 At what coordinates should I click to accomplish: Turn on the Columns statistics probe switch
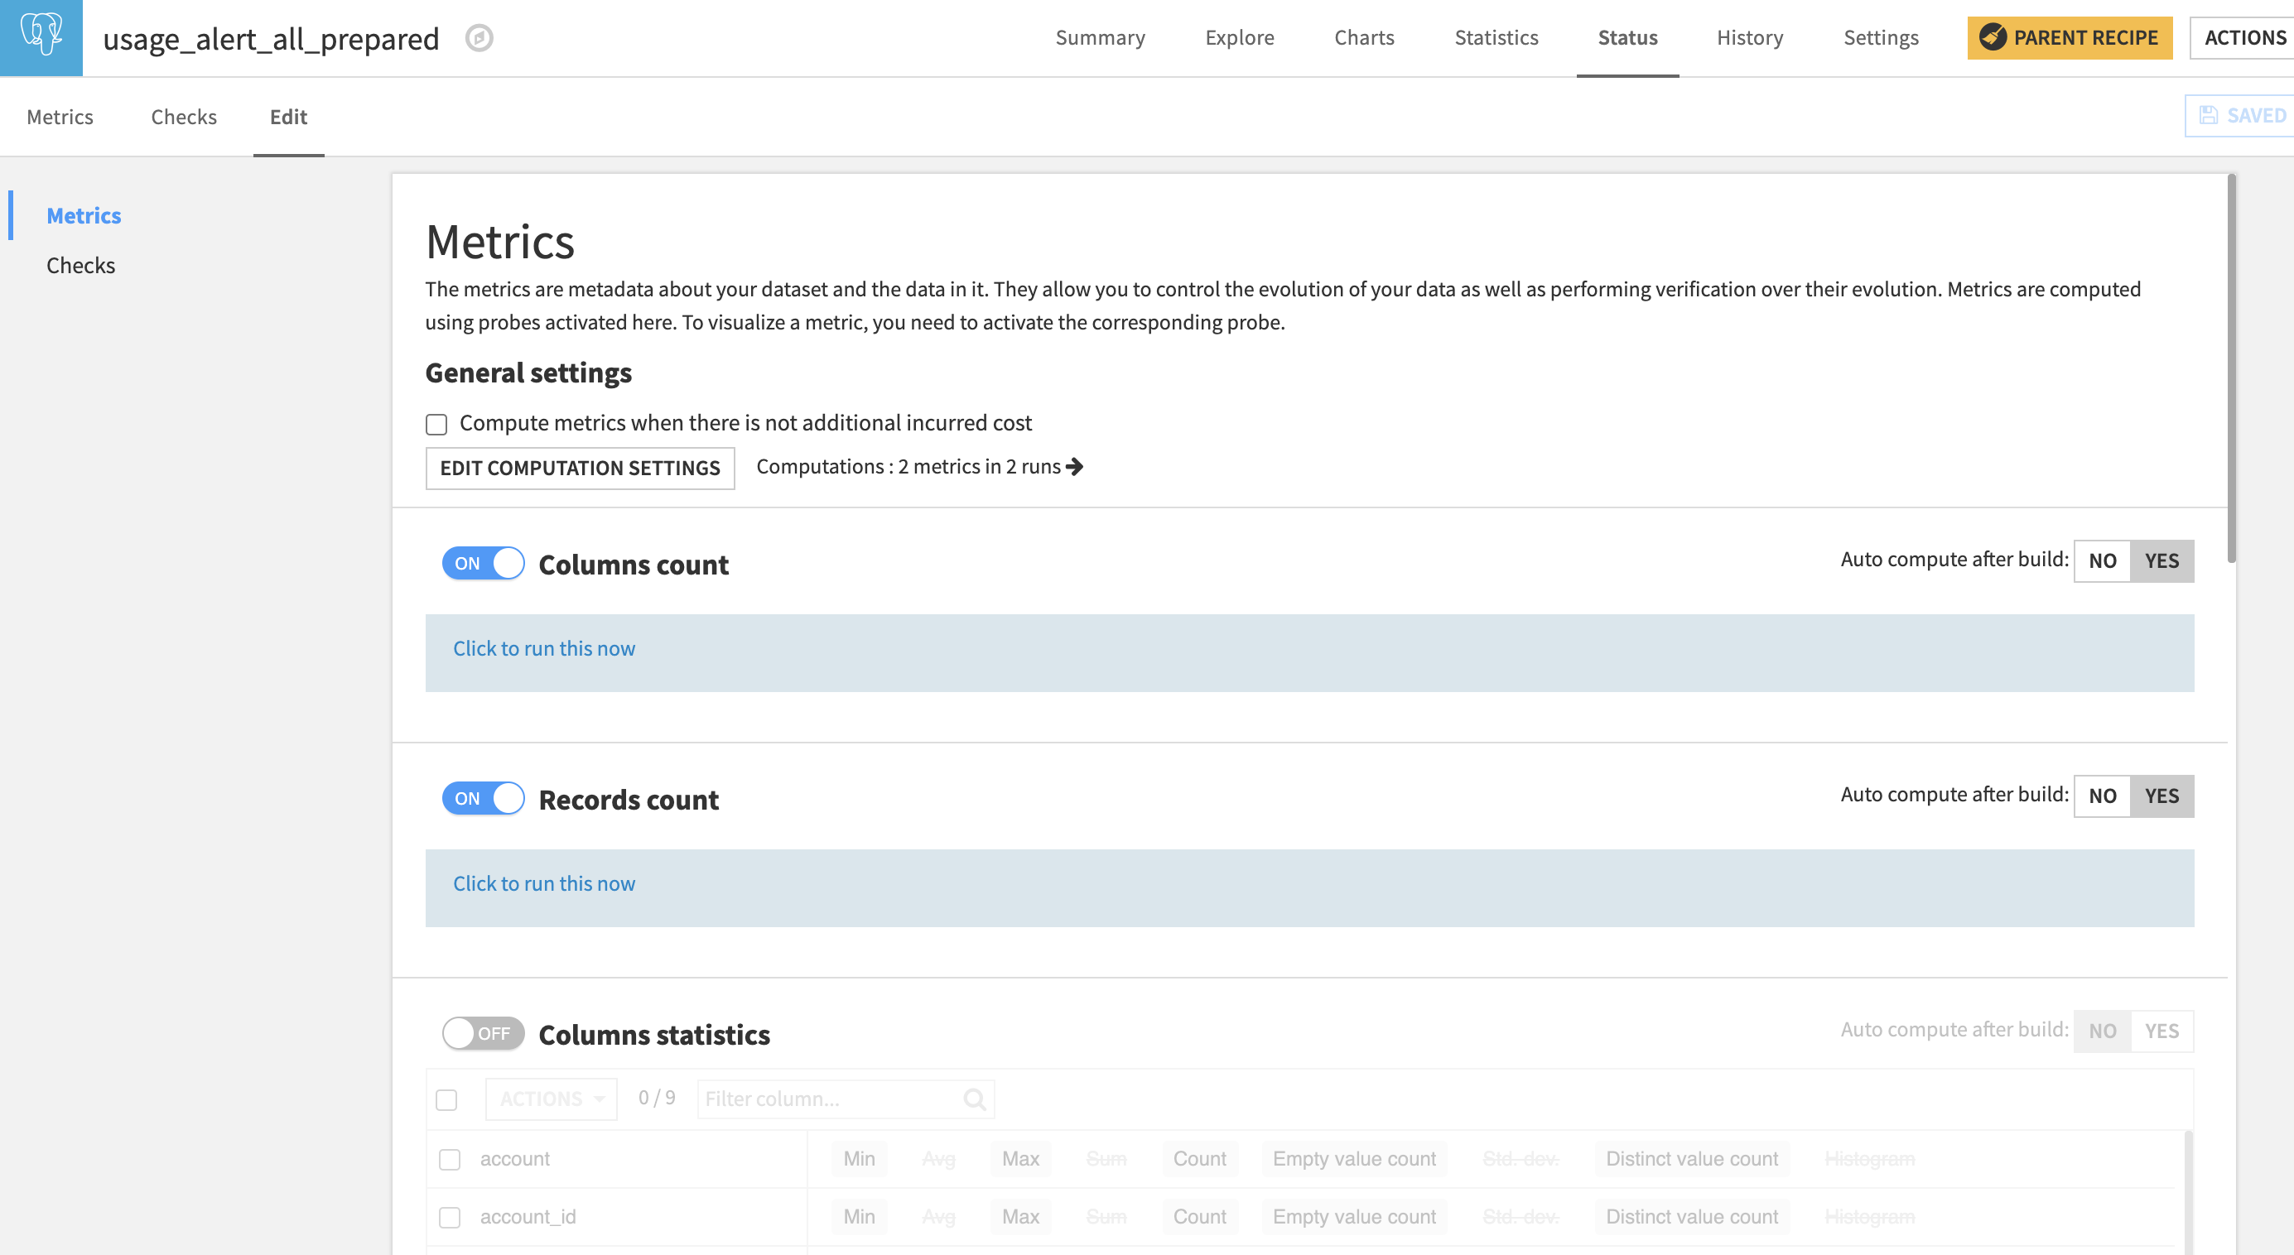(x=484, y=1033)
